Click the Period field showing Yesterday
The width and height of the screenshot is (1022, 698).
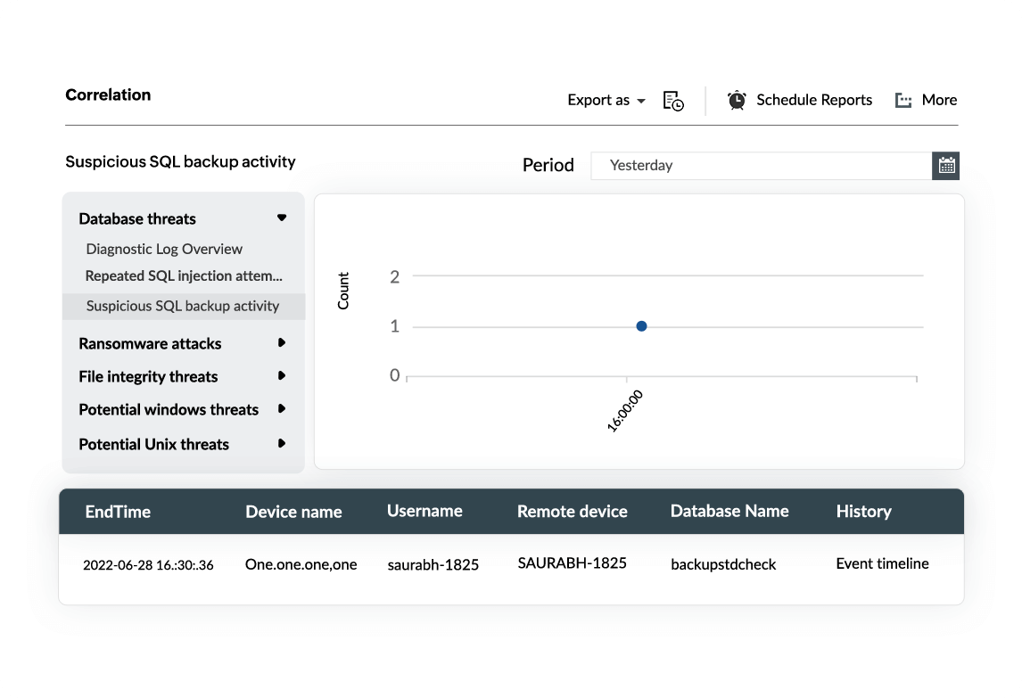[x=761, y=166]
